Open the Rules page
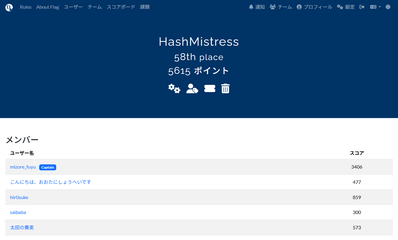Image resolution: width=398 pixels, height=240 pixels. pyautogui.click(x=26, y=7)
